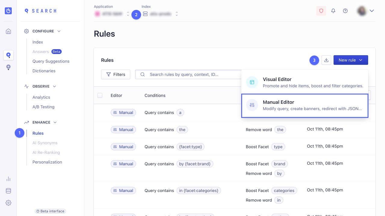The image size is (385, 216).
Task: Click the 'brand' Boost Facet tag
Action: (279, 164)
